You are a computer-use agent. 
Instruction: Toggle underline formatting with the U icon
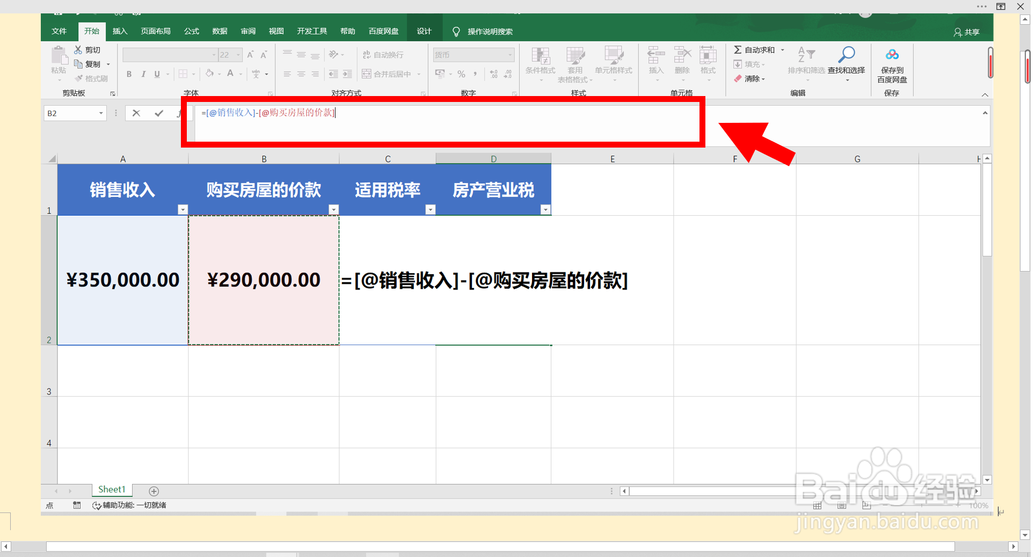[x=157, y=74]
